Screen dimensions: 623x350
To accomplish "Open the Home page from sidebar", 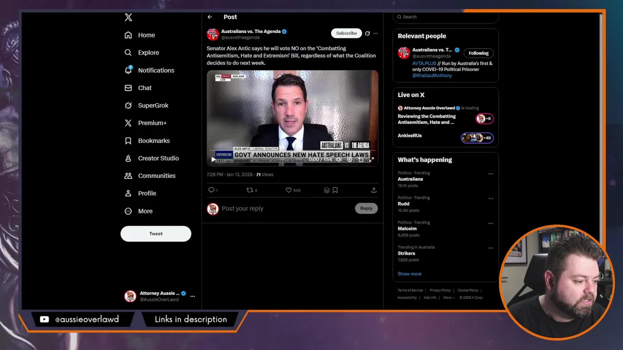I will (140, 35).
